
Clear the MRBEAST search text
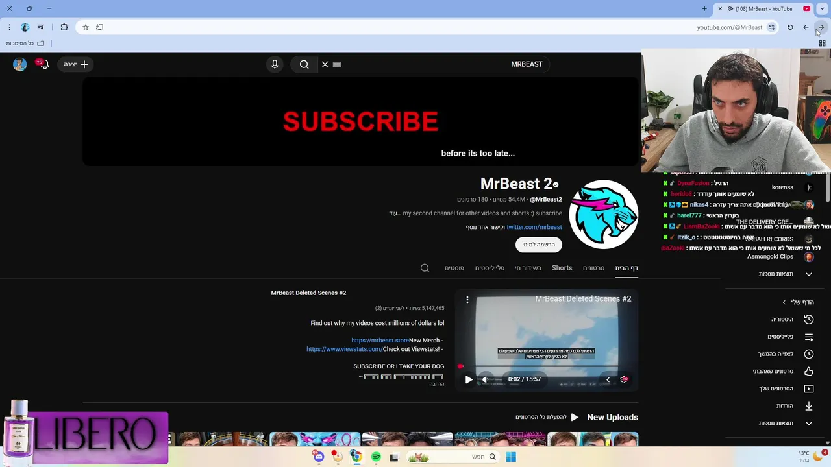click(x=325, y=64)
